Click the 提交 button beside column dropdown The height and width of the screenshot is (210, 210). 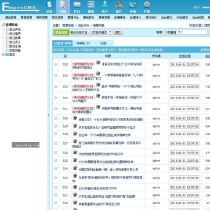[118, 32]
